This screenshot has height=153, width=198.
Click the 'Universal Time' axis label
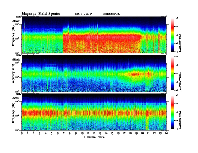94,137
